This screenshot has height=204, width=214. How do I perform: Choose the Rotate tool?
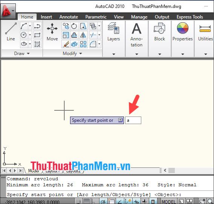tap(74, 26)
